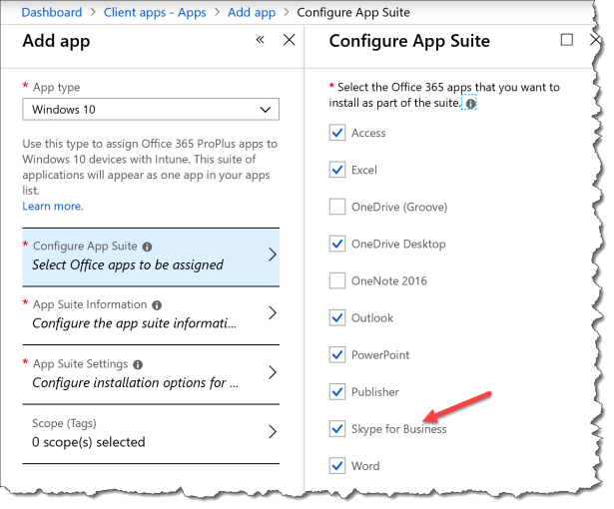
Task: Click the Skype for Business label
Action: point(399,429)
